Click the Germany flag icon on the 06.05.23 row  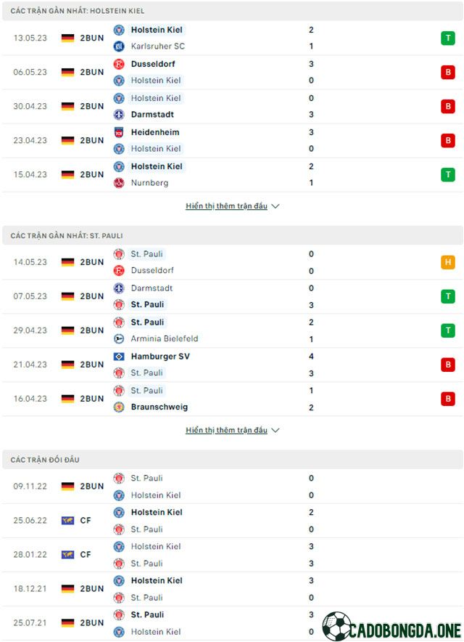pos(68,72)
